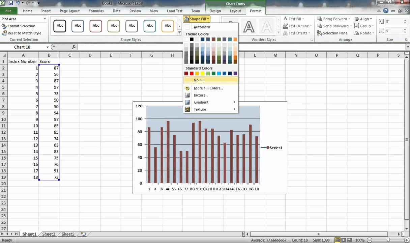Enable a Picture fill
The width and height of the screenshot is (410, 243).
coord(201,95)
